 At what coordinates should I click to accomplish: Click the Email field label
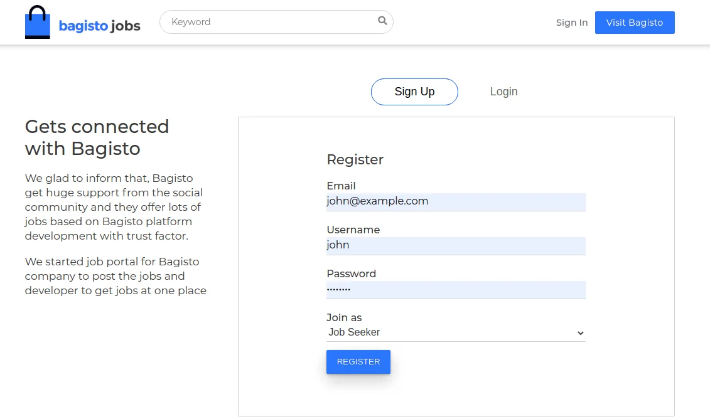[x=341, y=186]
